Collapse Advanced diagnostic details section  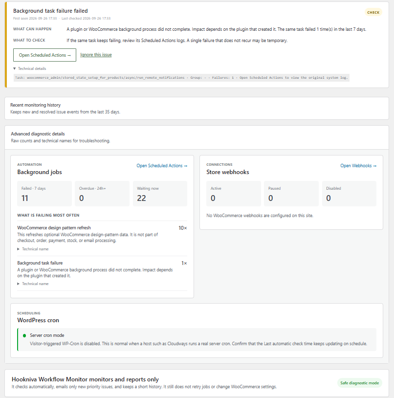click(x=197, y=137)
